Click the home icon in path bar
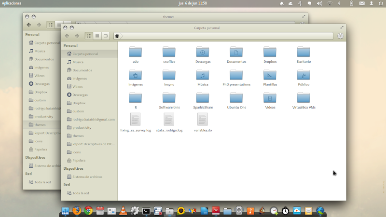Viewport: 386px width, 217px height. [x=117, y=36]
